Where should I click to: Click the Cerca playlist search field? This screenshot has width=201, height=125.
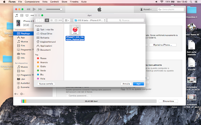click(x=171, y=9)
